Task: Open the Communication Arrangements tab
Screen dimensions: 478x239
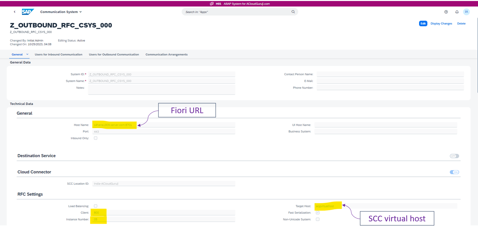Action: [166, 55]
